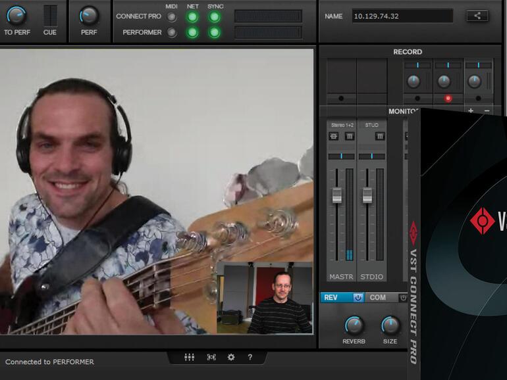Click the REVERB knob
507x380 pixels.
354,325
